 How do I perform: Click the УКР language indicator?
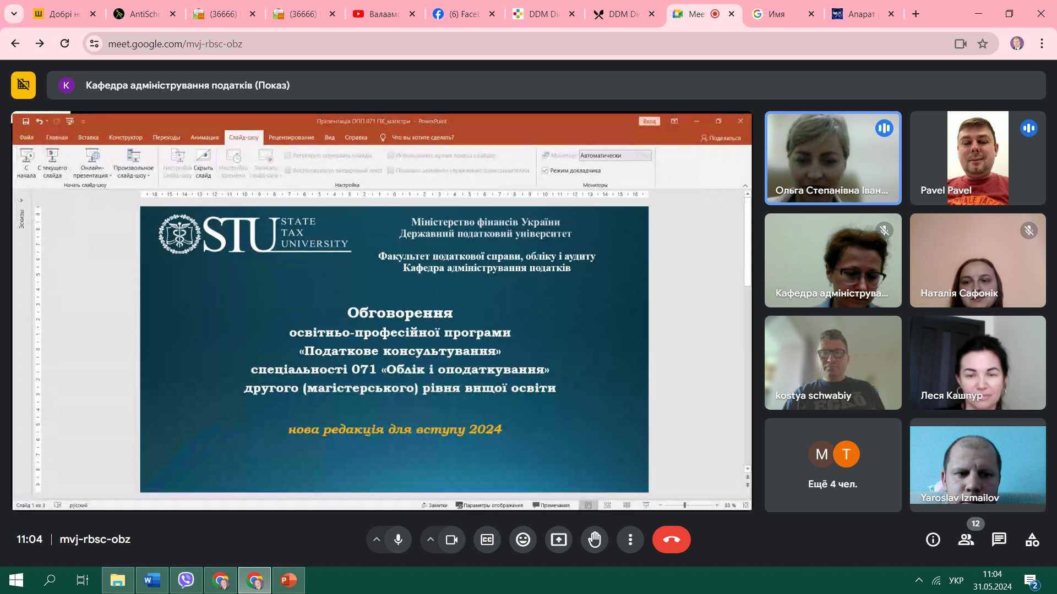956,580
